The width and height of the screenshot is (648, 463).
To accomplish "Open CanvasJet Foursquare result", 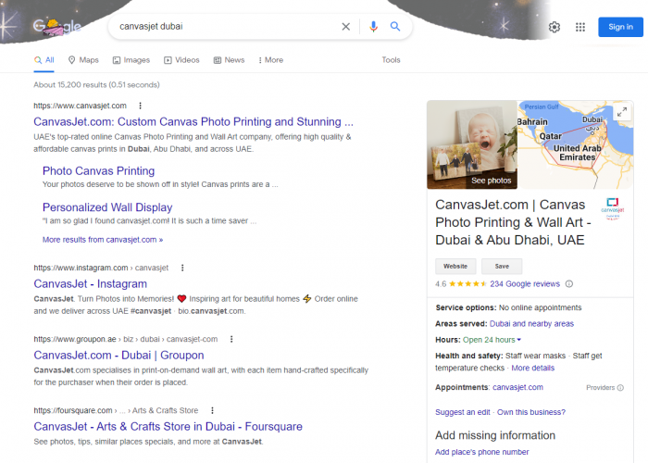I will coord(168,427).
